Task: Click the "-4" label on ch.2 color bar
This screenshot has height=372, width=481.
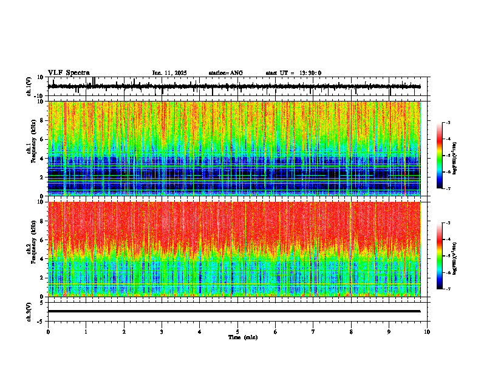Action: click(x=448, y=239)
